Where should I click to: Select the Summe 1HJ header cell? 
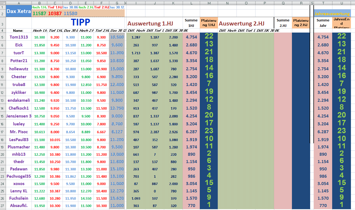point(191,23)
